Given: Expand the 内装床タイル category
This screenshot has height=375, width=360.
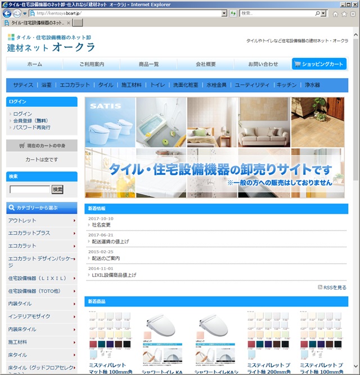Looking at the screenshot, I should 42,329.
